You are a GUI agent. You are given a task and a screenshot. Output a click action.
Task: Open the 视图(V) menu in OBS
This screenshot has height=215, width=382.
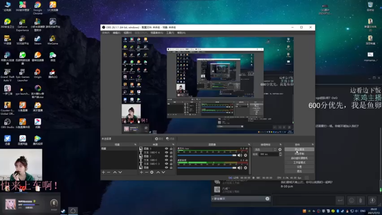(127, 32)
